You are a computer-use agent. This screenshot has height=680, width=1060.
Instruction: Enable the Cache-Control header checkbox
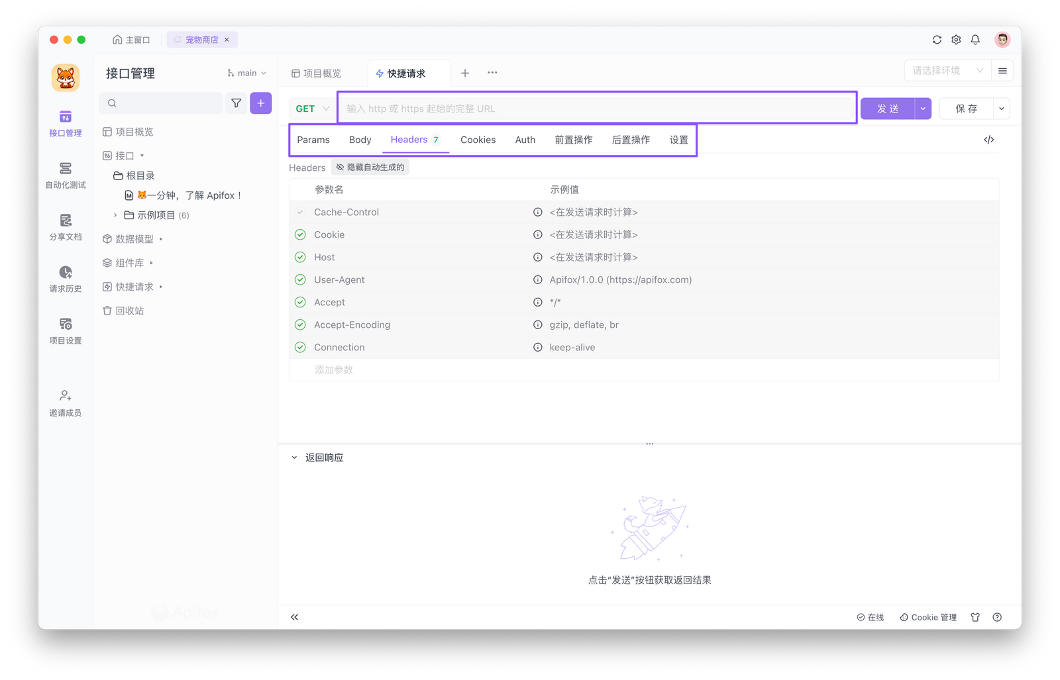coord(301,212)
